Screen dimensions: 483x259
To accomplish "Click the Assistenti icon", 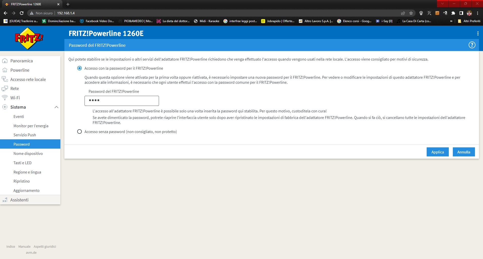I will pyautogui.click(x=5, y=200).
